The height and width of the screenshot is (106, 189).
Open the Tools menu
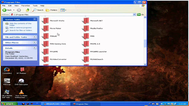pos(35,6)
